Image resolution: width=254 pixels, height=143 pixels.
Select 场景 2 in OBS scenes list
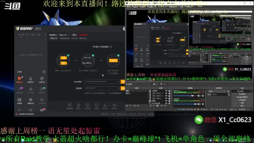coord(136,93)
